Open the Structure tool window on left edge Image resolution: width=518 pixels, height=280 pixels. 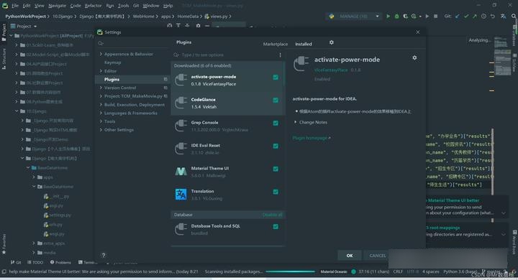pyautogui.click(x=4, y=59)
